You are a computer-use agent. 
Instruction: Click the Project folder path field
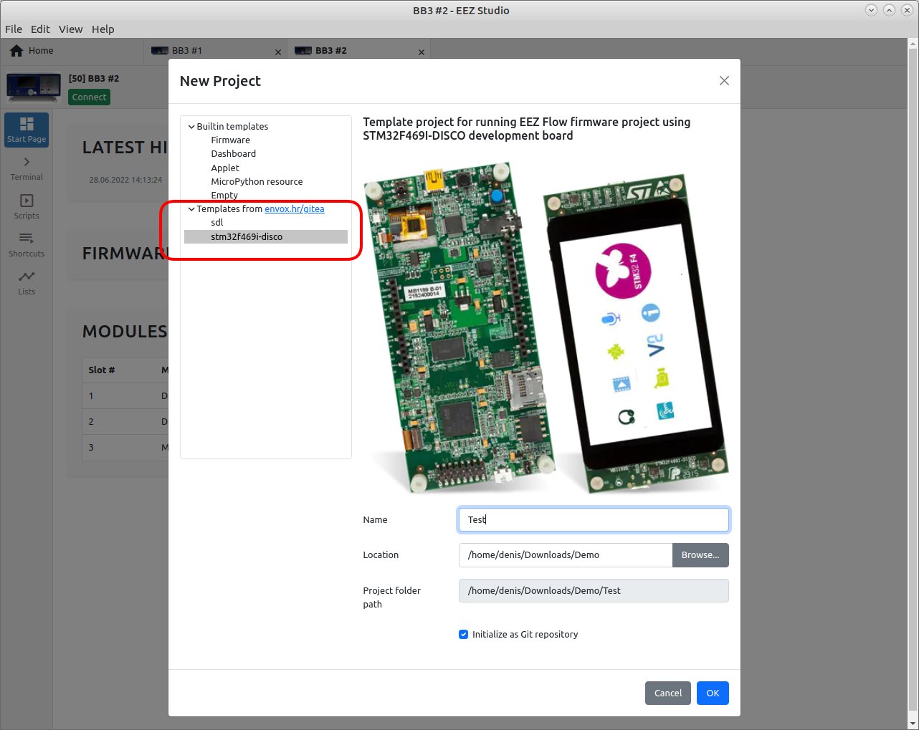pos(594,591)
